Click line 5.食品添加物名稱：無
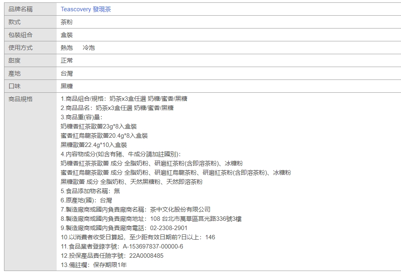 (x=90, y=191)
